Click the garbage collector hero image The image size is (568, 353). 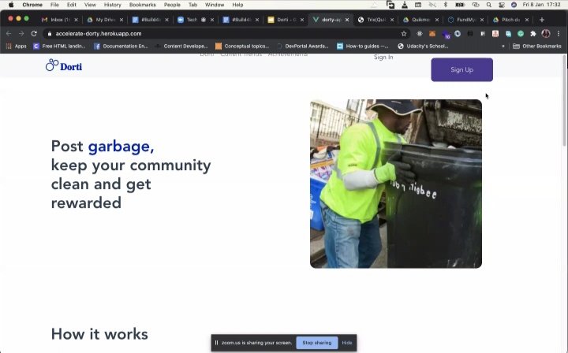(x=396, y=184)
